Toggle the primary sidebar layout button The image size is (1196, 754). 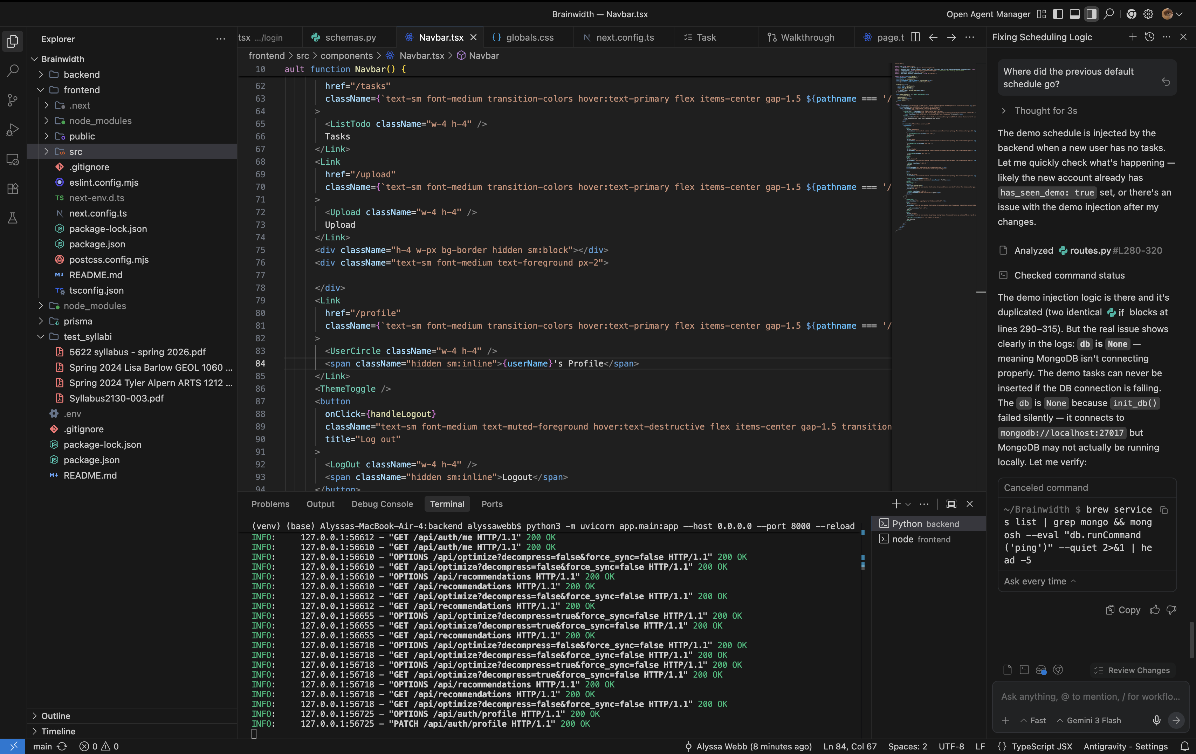click(x=1058, y=14)
